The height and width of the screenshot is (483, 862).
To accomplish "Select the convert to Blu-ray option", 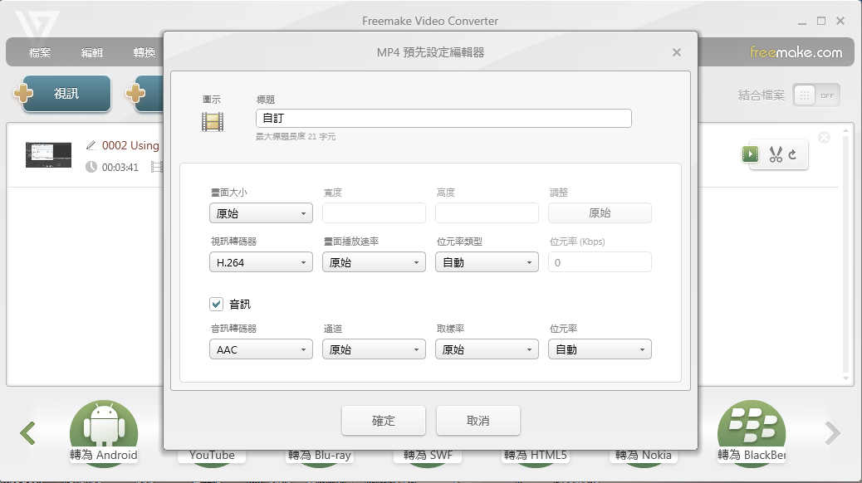I will (x=320, y=455).
